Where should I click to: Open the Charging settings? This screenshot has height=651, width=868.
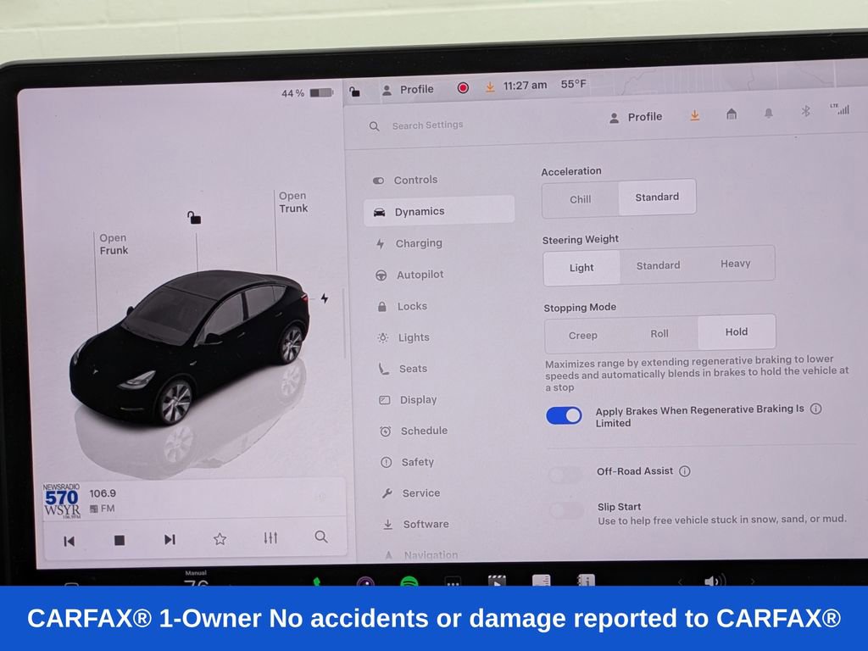click(x=419, y=243)
